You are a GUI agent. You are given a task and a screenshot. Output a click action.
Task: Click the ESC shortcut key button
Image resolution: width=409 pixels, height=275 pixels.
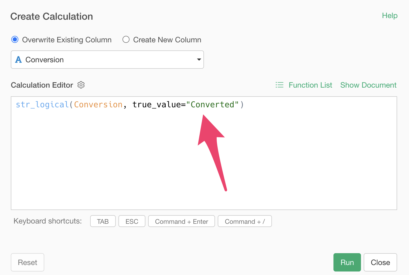coord(132,221)
